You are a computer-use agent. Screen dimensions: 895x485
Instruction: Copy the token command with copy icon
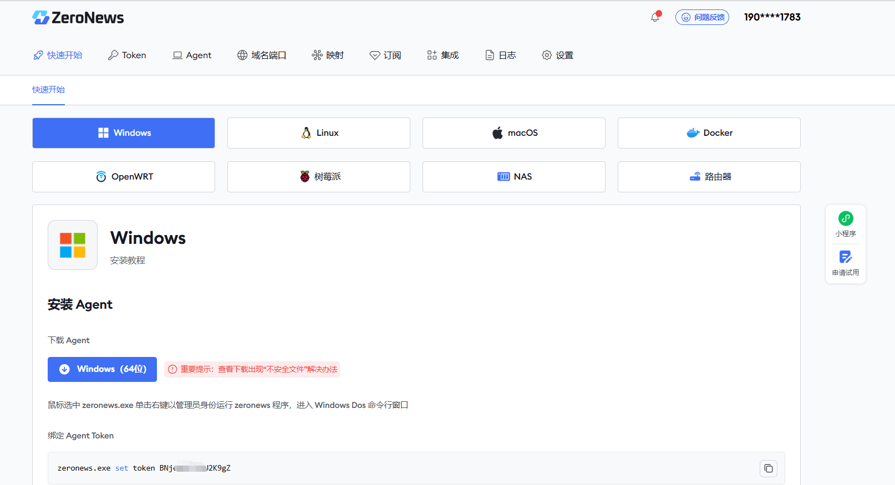(768, 468)
